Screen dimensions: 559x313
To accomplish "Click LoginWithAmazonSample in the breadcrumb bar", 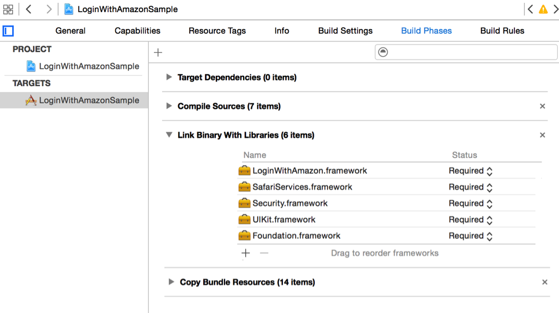I will [128, 9].
